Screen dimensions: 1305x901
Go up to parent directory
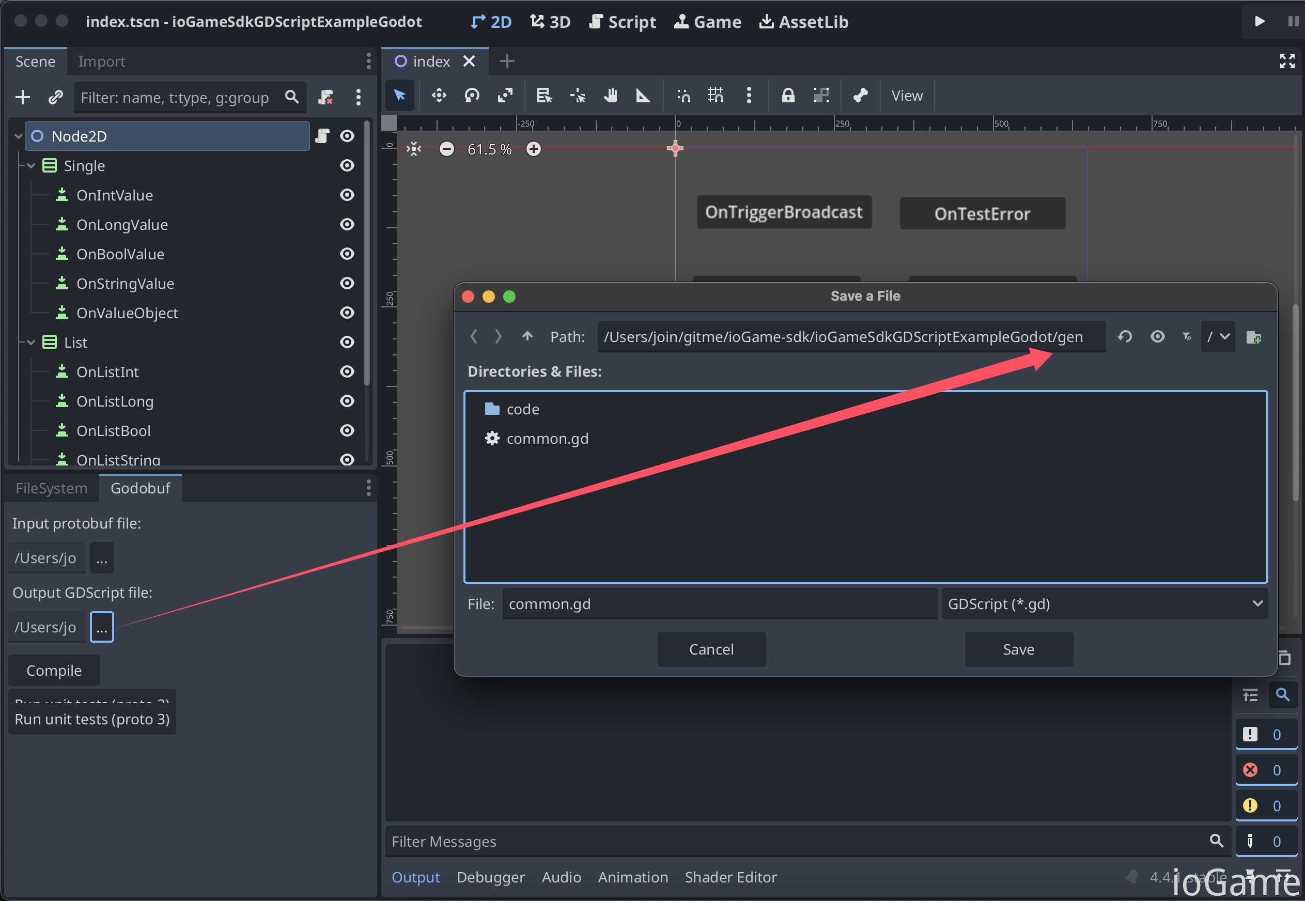527,337
